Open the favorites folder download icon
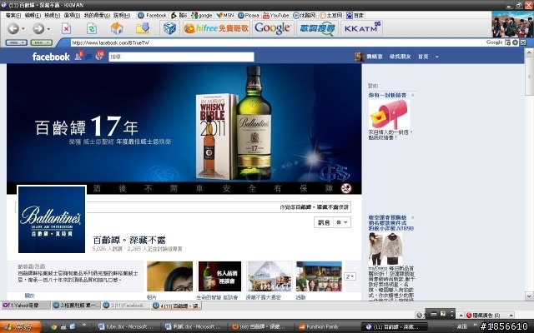 click(143, 28)
